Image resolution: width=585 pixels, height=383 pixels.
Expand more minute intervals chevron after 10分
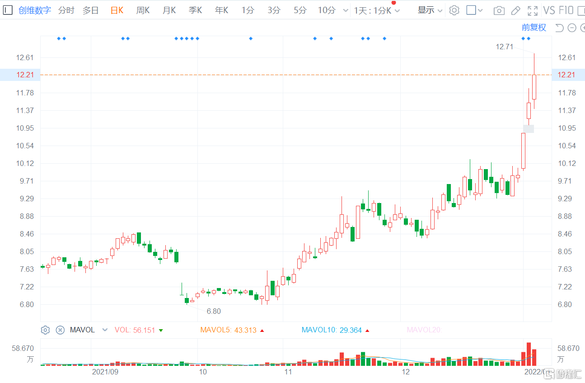[346, 10]
